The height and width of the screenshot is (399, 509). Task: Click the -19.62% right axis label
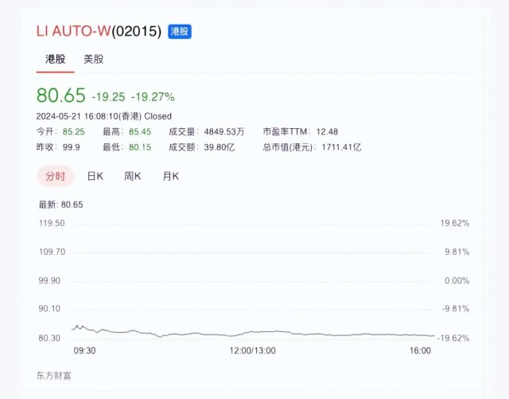pyautogui.click(x=453, y=338)
